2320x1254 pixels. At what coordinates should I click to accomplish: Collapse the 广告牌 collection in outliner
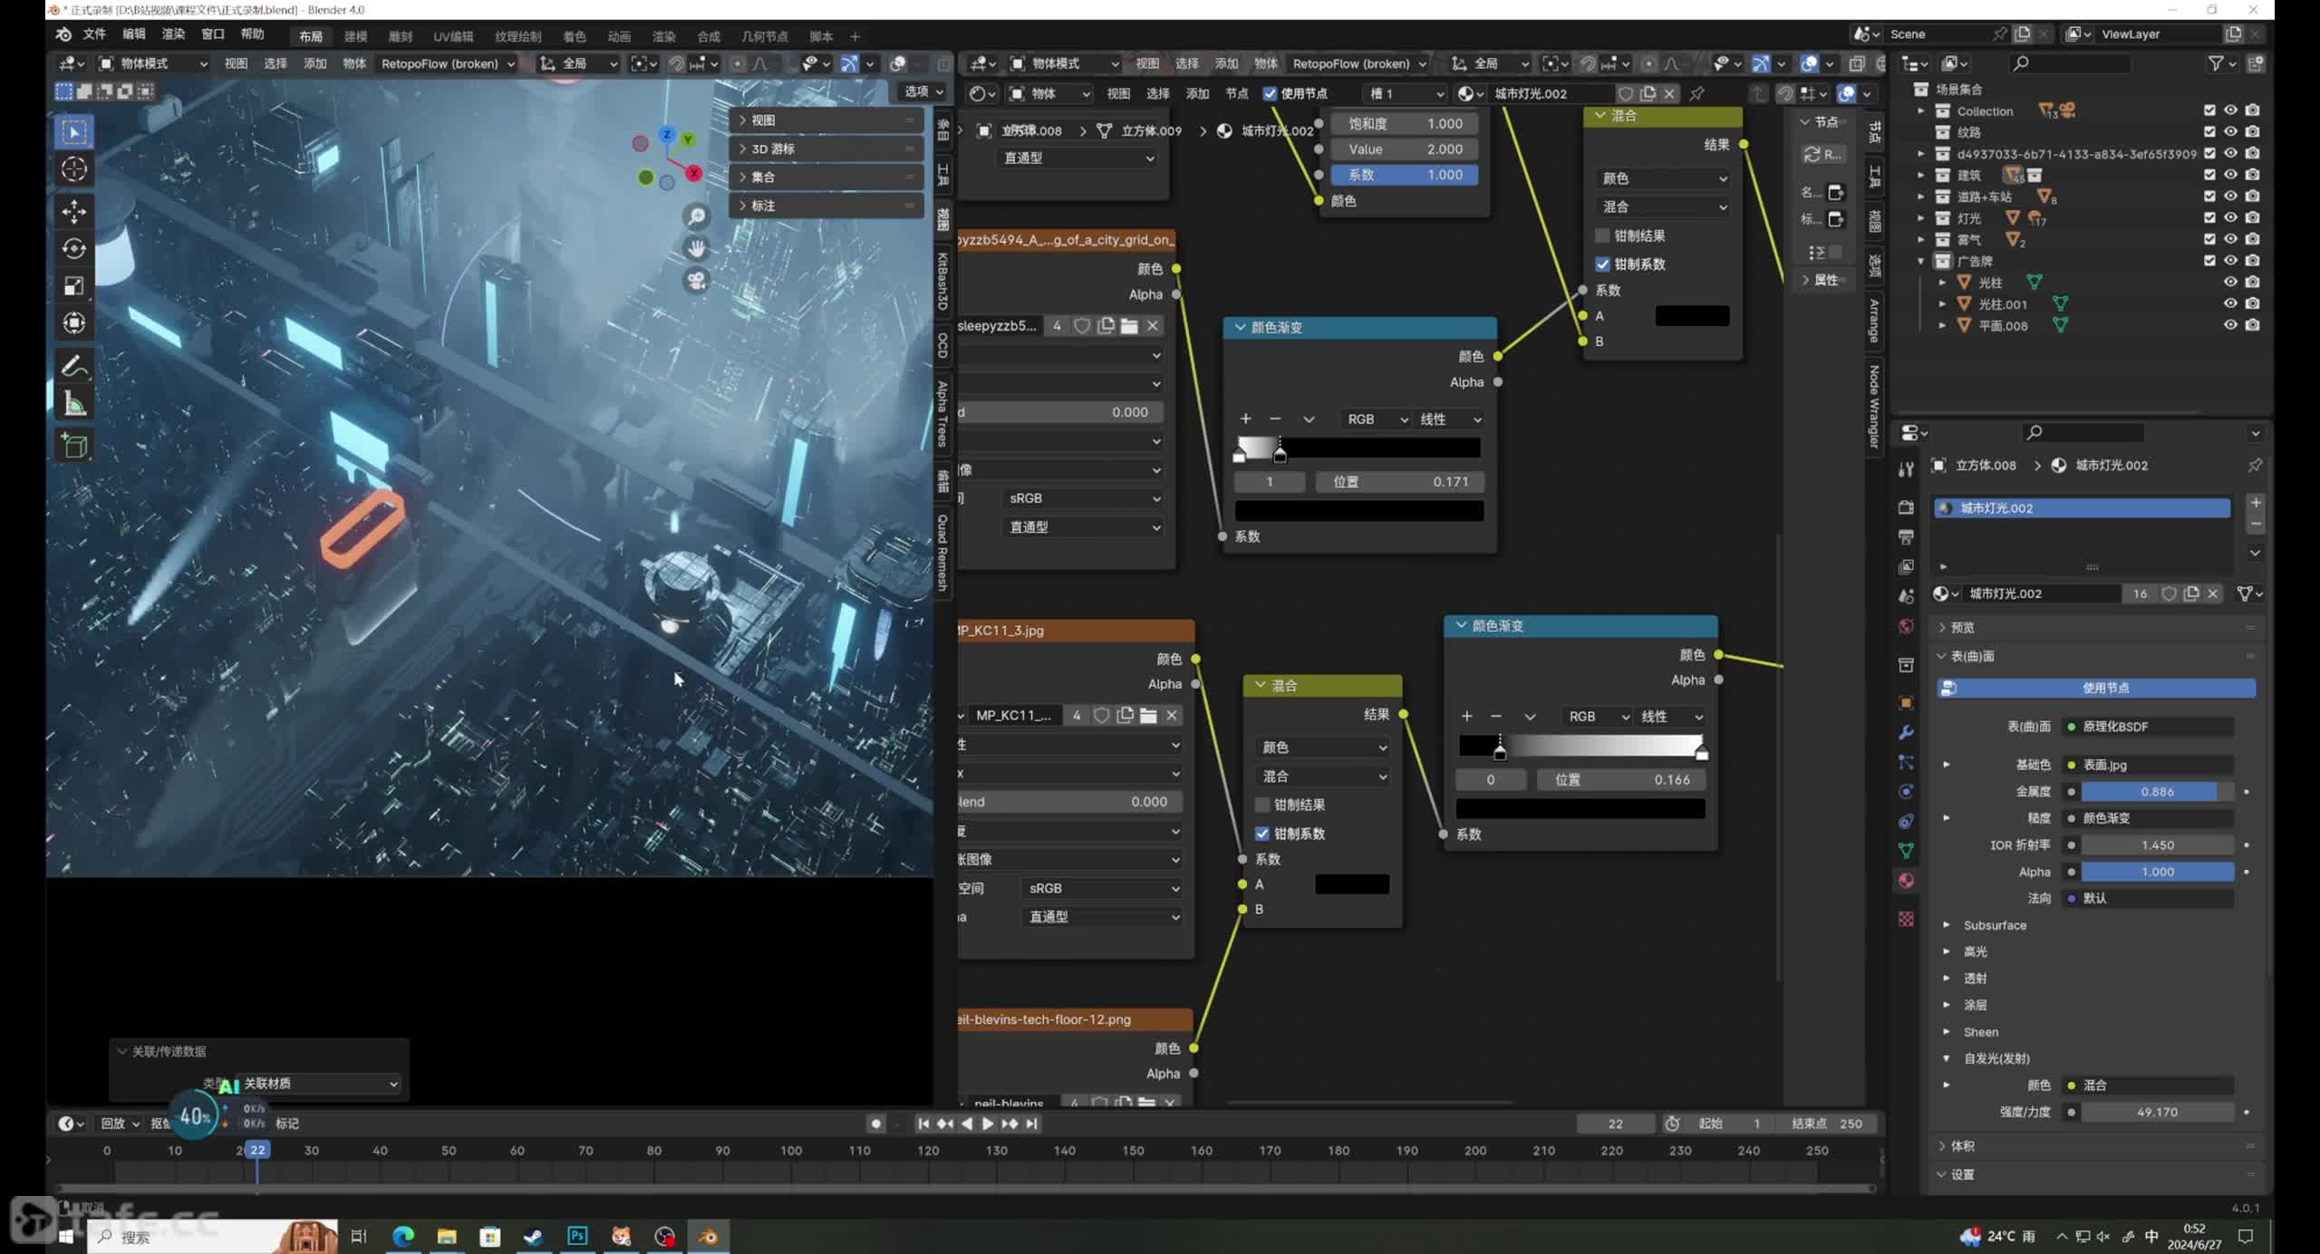[x=1920, y=262]
